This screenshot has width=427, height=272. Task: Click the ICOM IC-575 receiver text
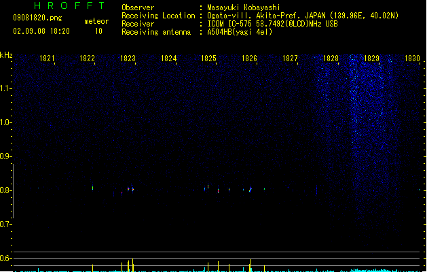coord(272,24)
